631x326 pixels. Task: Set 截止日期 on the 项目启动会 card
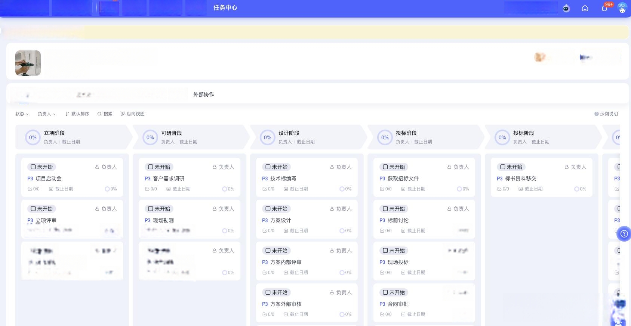pos(61,189)
